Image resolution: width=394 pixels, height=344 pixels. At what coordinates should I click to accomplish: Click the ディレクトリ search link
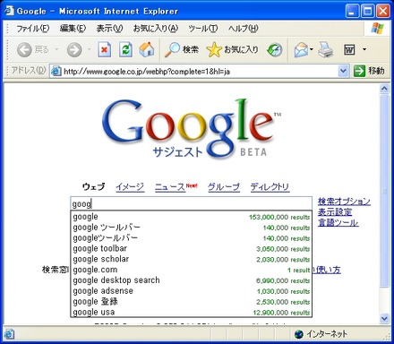click(x=270, y=187)
